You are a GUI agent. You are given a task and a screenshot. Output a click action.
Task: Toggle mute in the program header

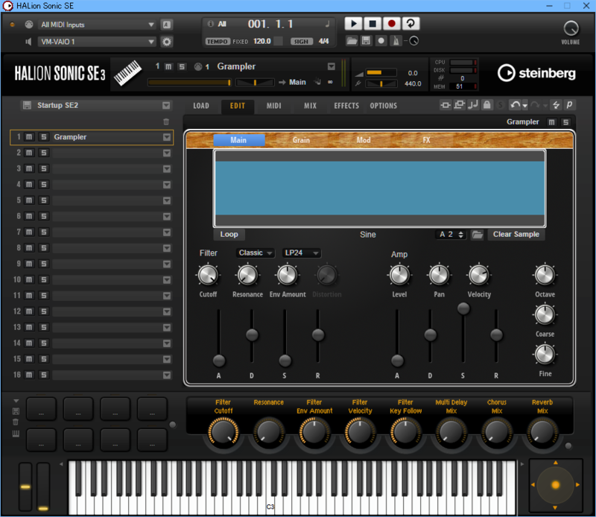168,66
